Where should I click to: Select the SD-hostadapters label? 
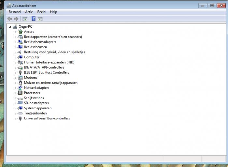[x=36, y=103]
